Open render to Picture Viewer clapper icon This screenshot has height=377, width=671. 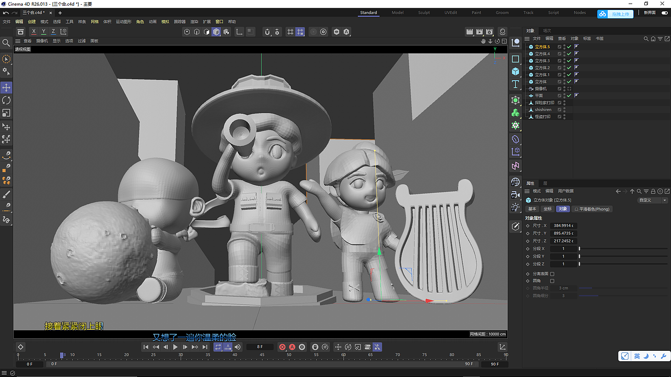(480, 32)
